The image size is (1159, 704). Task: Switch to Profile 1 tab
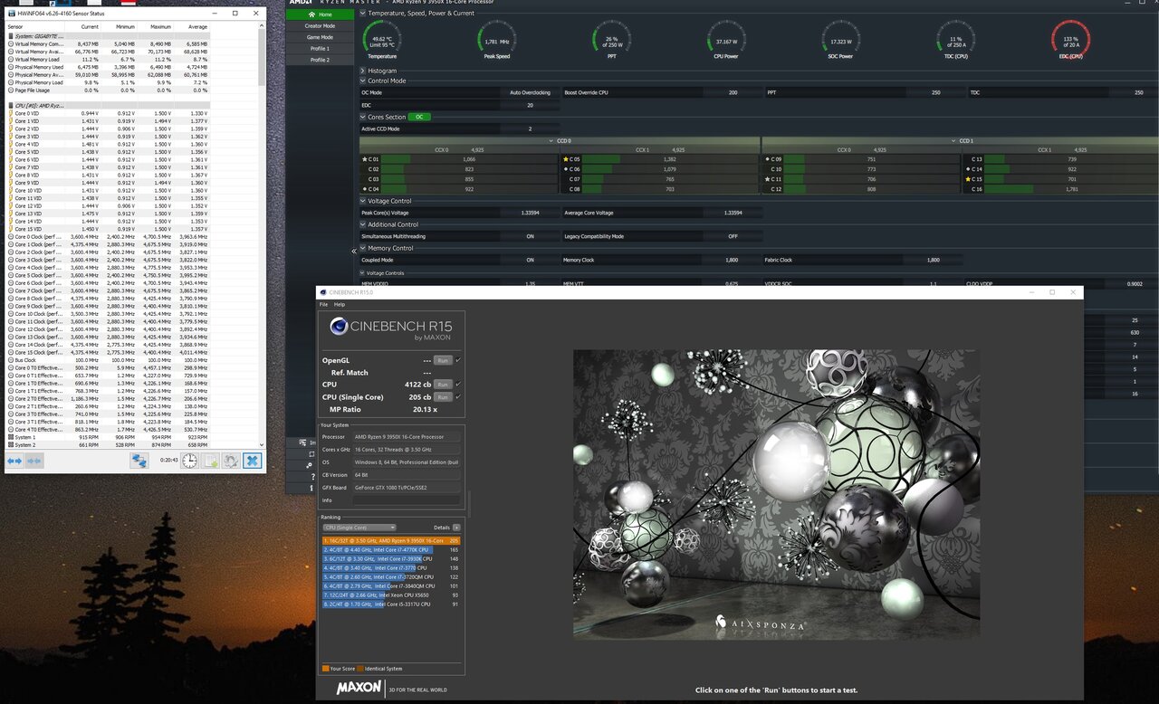pos(320,48)
